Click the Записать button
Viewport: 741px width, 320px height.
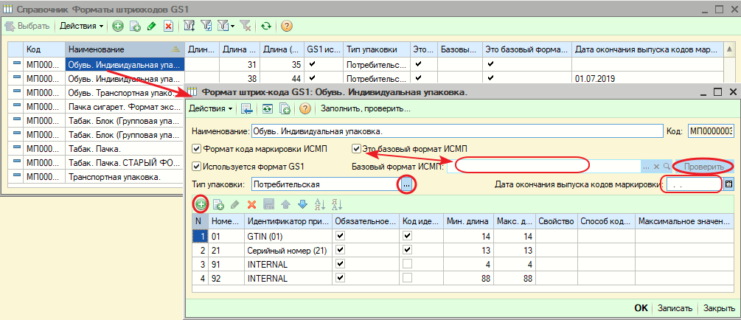click(x=675, y=308)
